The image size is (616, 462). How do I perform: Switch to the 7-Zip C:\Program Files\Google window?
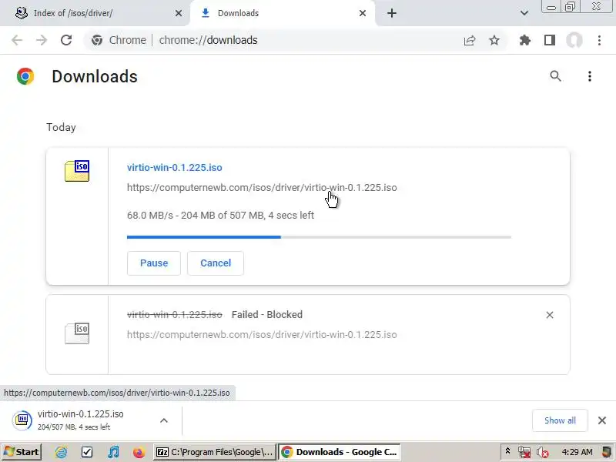215,452
